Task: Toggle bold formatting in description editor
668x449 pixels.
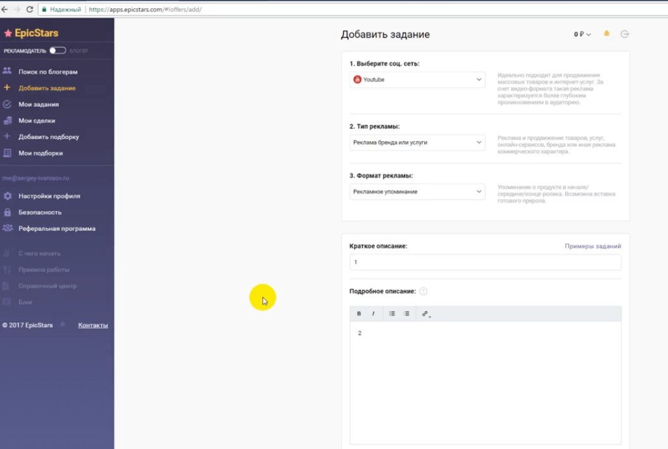Action: [x=359, y=314]
